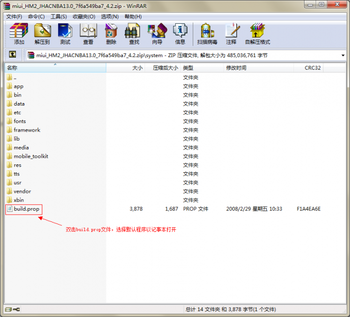Select the build.prop file icon
350x317 pixels.
10,209
